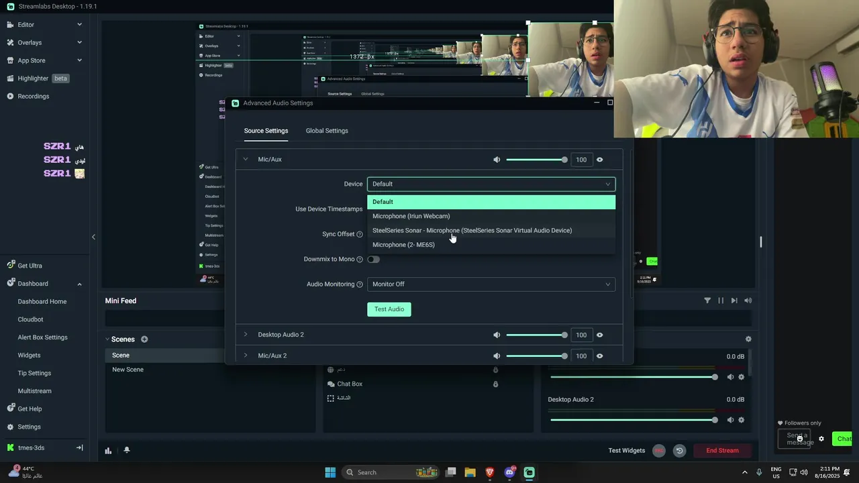Click the Mic/Aux volume value field
The height and width of the screenshot is (483, 859).
(x=581, y=160)
